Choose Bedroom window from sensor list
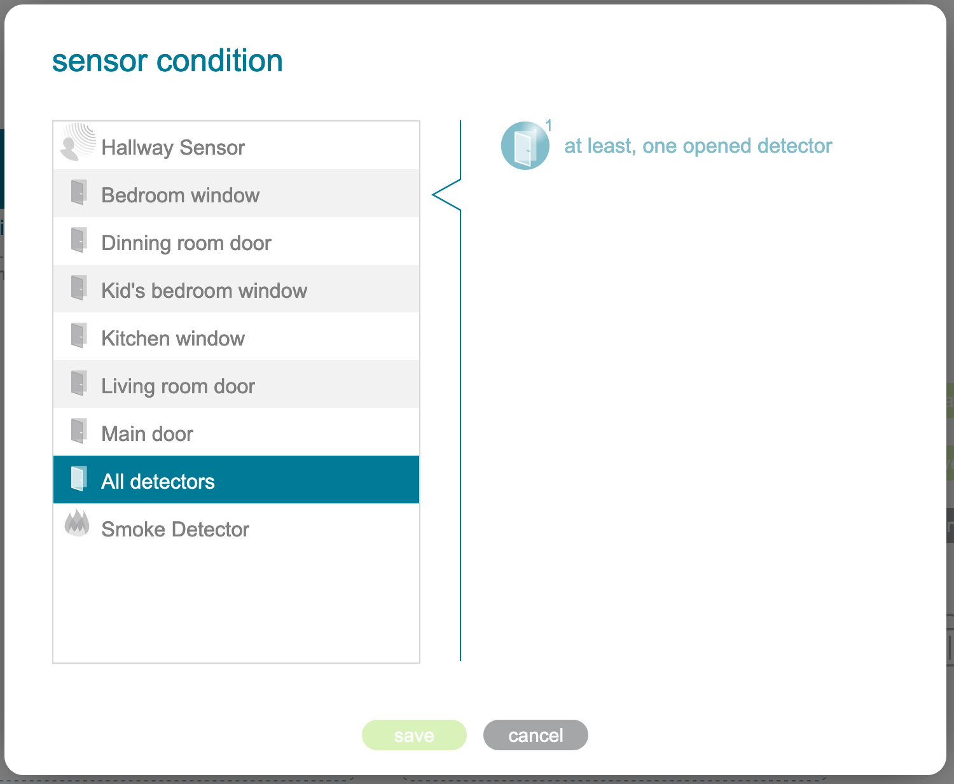Image resolution: width=954 pixels, height=784 pixels. [181, 195]
